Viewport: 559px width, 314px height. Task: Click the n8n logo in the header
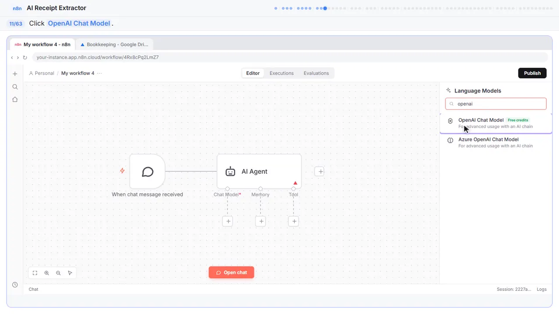pyautogui.click(x=17, y=8)
